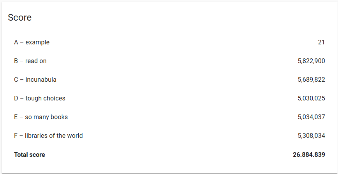The height and width of the screenshot is (174, 338).
Task: Click the gray area below the Score card
Action: (x=169, y=173)
